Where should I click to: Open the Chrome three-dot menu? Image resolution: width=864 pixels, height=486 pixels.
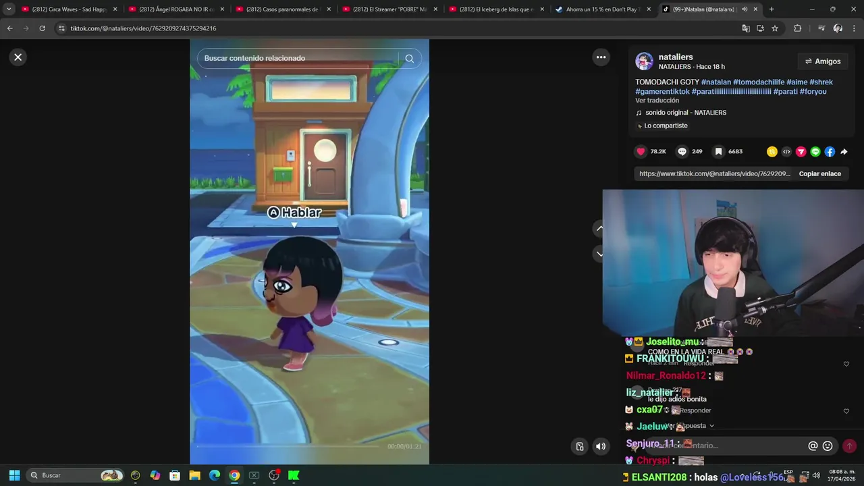pos(855,28)
